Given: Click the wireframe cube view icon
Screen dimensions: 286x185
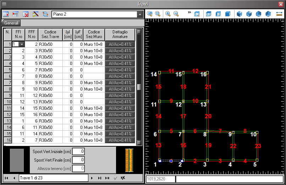Looking at the screenshot, I should (x=209, y=14).
